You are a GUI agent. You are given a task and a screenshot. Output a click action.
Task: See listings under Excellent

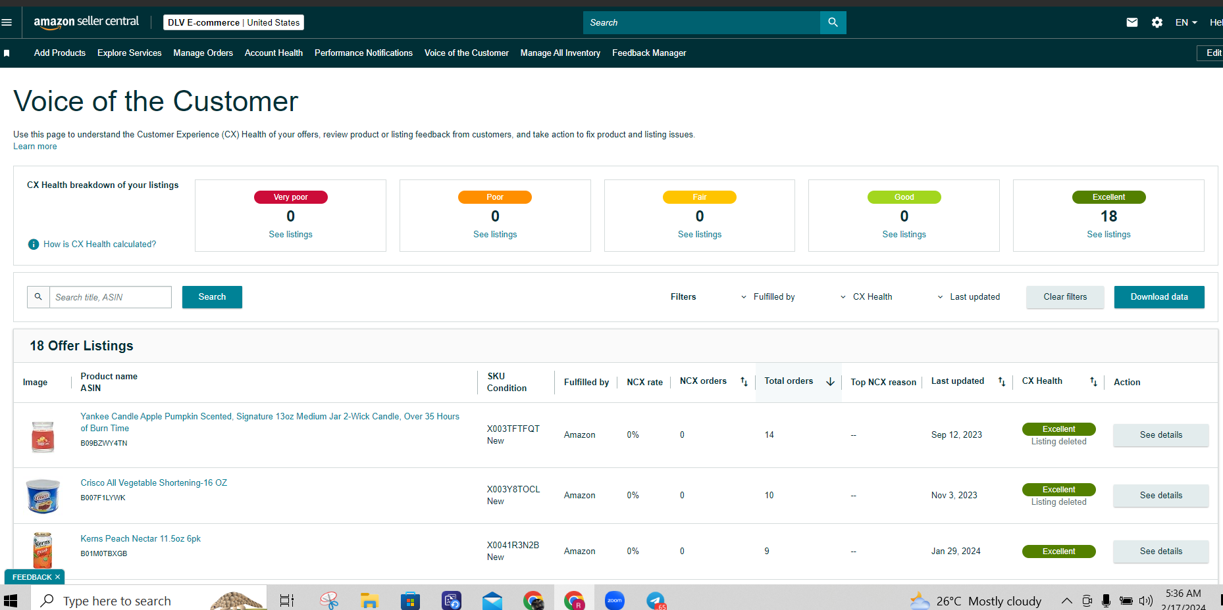coord(1108,235)
